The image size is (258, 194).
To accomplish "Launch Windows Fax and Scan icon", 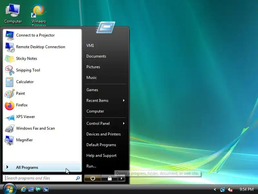I will 10,128.
